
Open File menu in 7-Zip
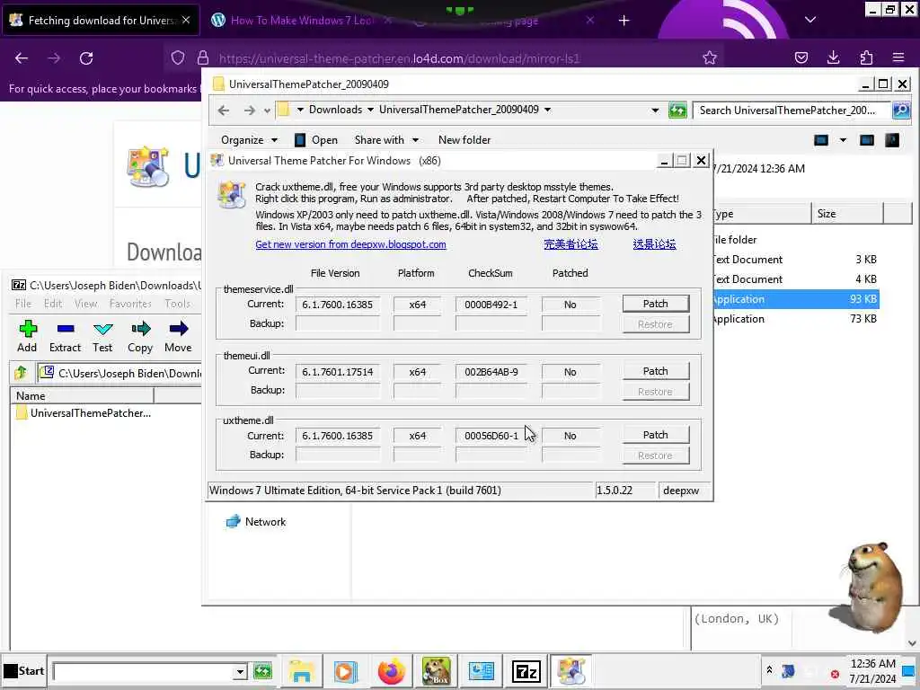(x=23, y=304)
